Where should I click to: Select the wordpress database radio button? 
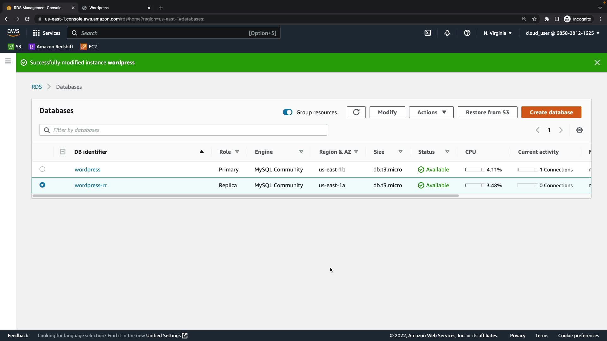[42, 169]
